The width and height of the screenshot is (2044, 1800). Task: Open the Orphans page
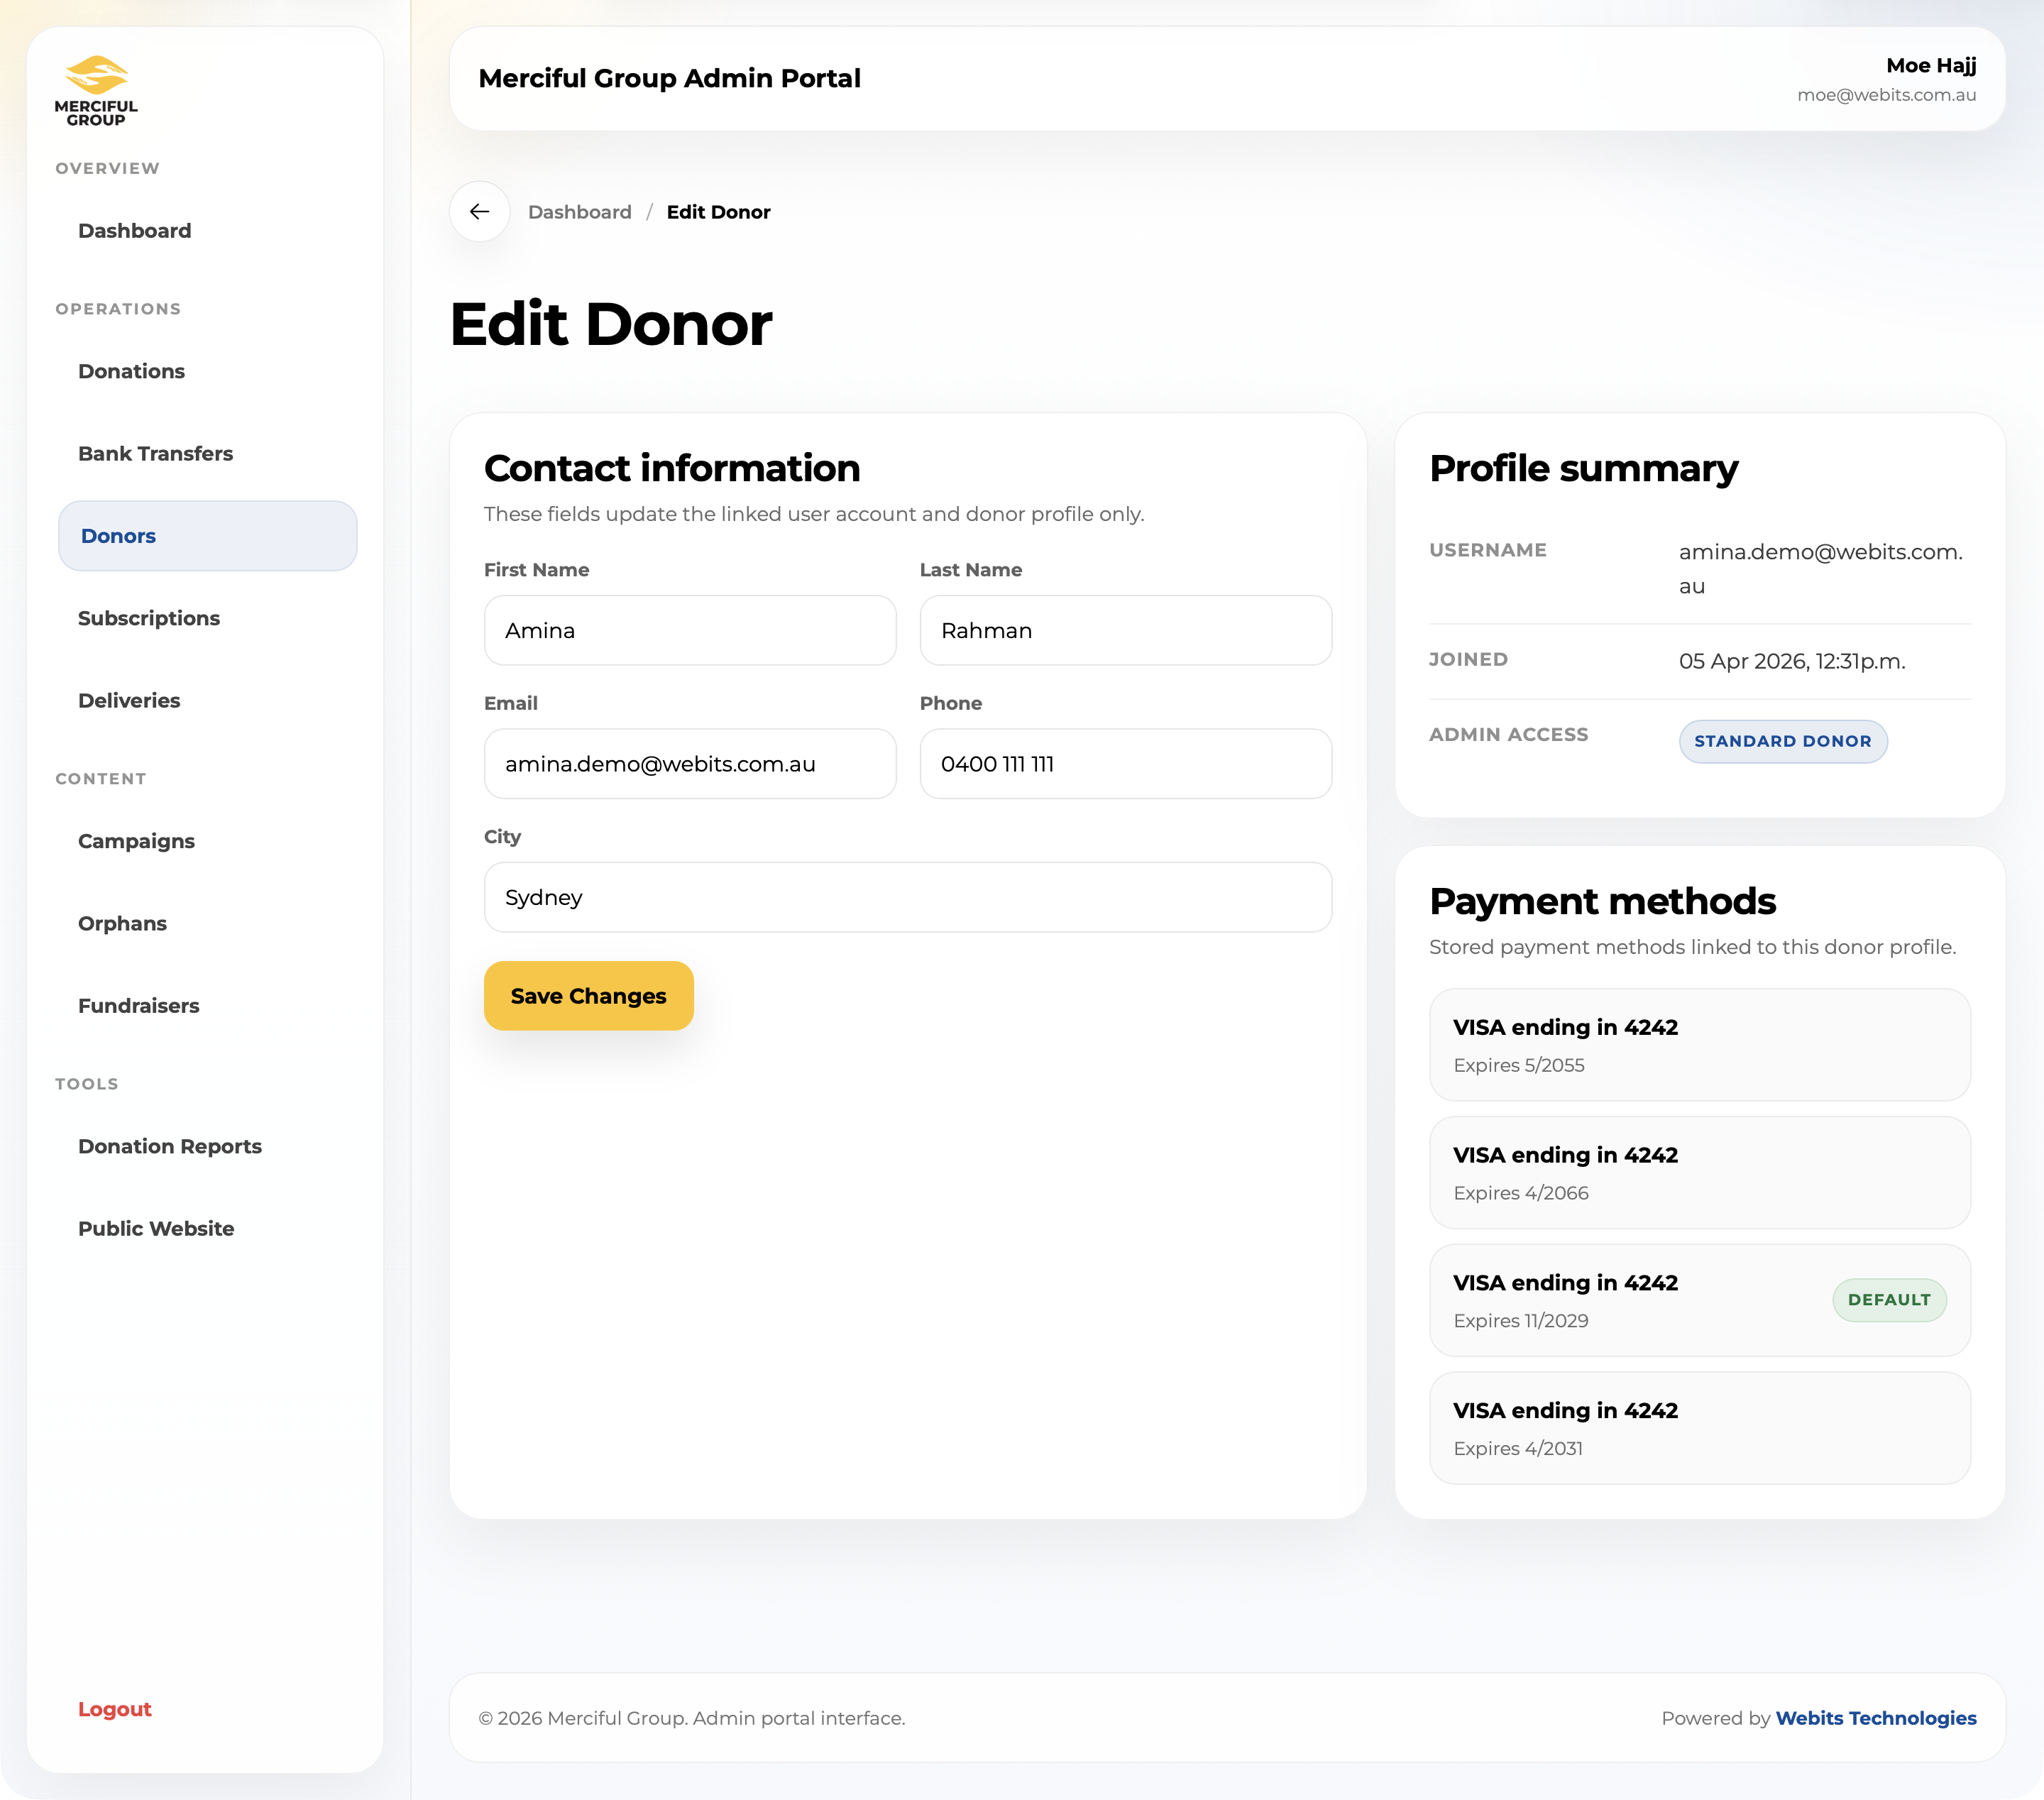[122, 924]
